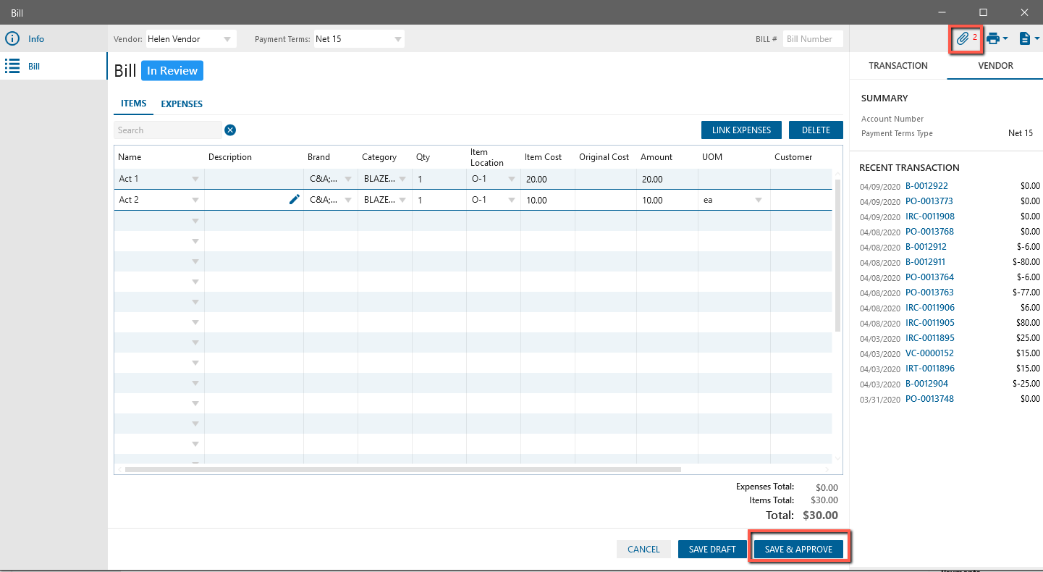Select the Info sidebar icon

click(x=12, y=39)
